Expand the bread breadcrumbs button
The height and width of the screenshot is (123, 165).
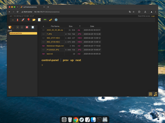11,27
